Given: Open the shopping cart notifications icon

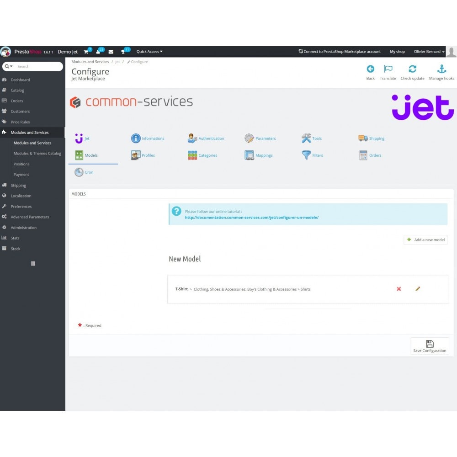Looking at the screenshot, I should [86, 52].
